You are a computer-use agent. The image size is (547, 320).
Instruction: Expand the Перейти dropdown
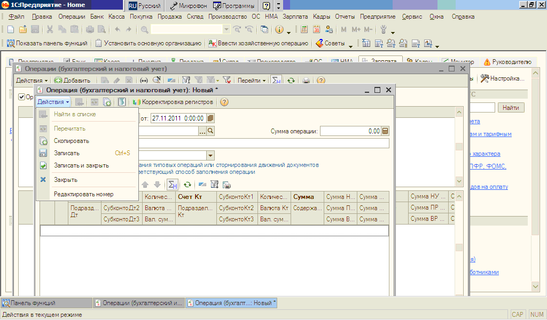[x=252, y=81]
